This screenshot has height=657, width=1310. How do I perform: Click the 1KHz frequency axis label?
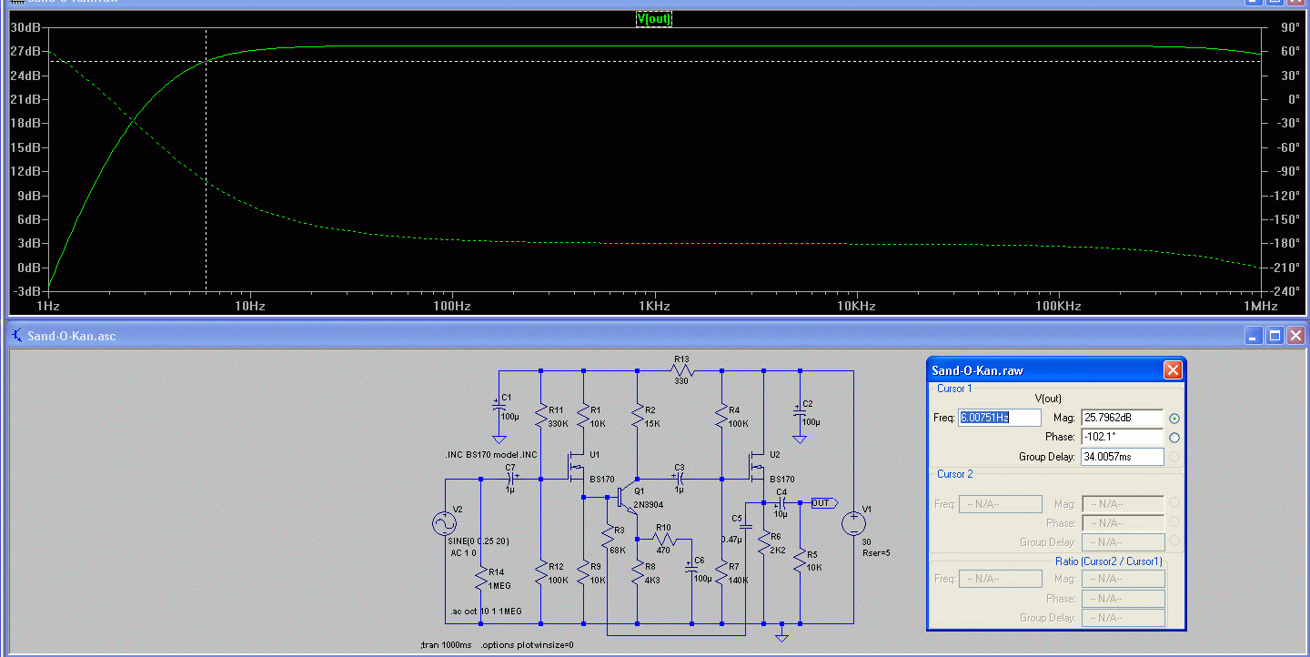pyautogui.click(x=654, y=306)
